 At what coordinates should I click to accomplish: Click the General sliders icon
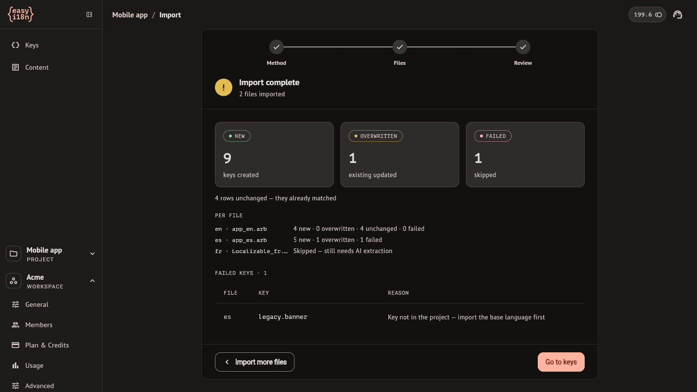15,304
